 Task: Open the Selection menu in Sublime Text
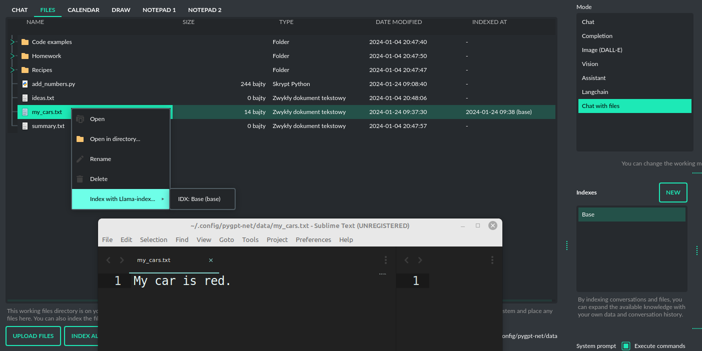click(x=154, y=239)
